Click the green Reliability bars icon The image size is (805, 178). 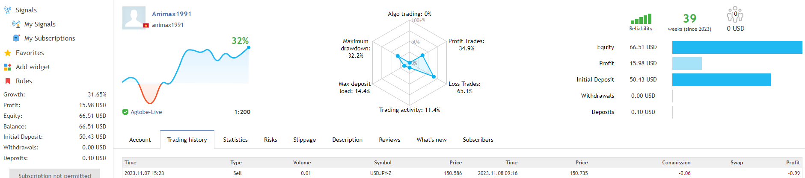pos(641,19)
